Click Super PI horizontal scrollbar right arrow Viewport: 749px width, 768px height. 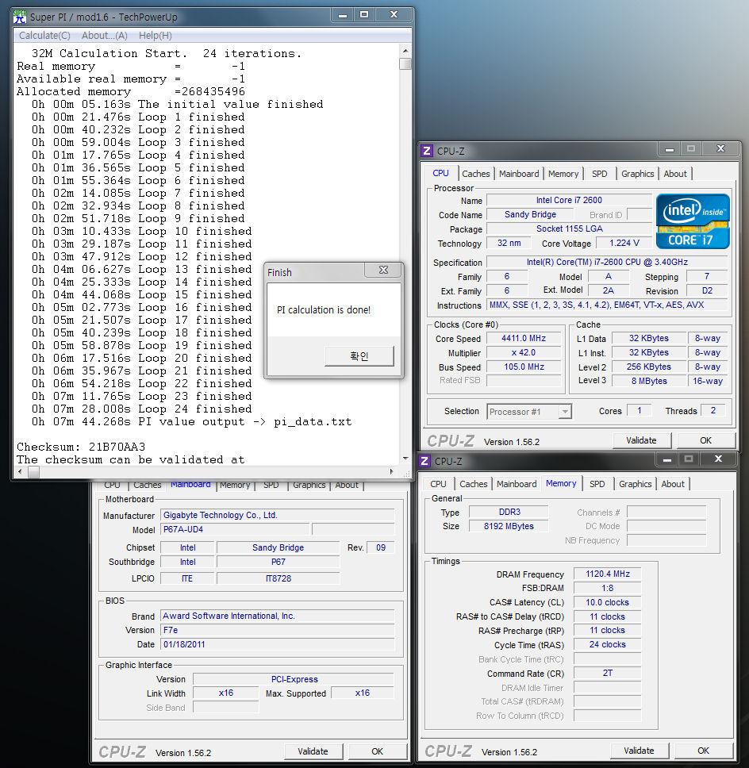pos(391,471)
